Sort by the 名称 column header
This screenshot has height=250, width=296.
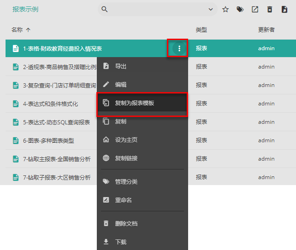point(17,29)
